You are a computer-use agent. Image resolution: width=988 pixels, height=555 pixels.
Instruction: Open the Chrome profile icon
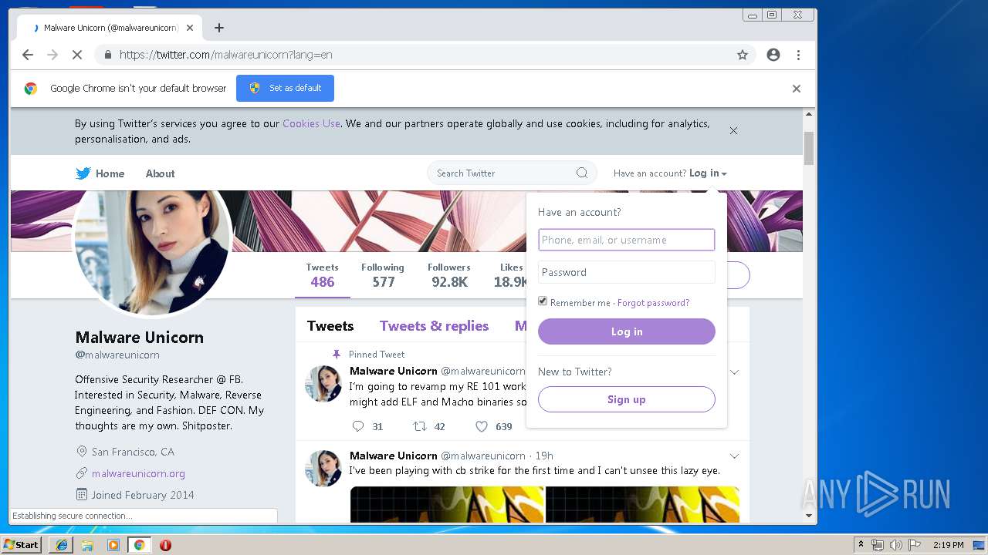click(x=773, y=55)
